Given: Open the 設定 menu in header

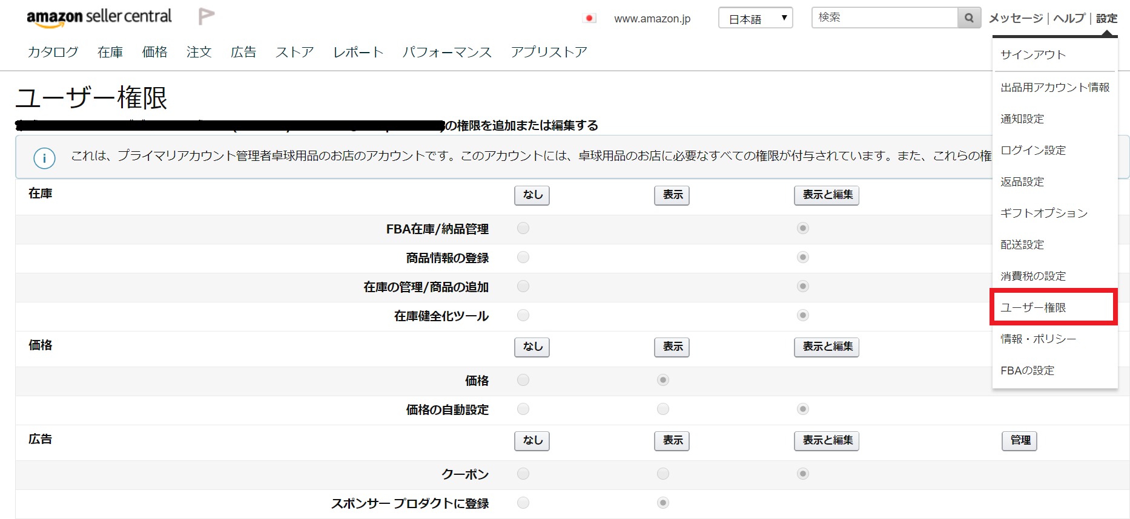Looking at the screenshot, I should 1106,18.
